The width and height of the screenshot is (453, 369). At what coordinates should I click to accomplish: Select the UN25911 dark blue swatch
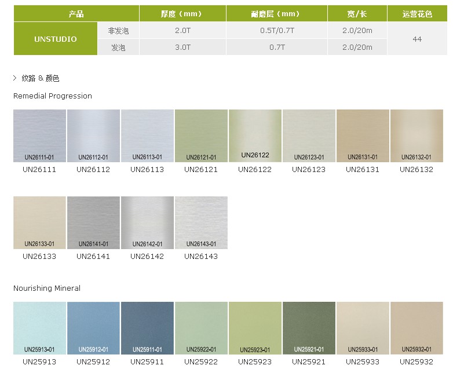147,328
